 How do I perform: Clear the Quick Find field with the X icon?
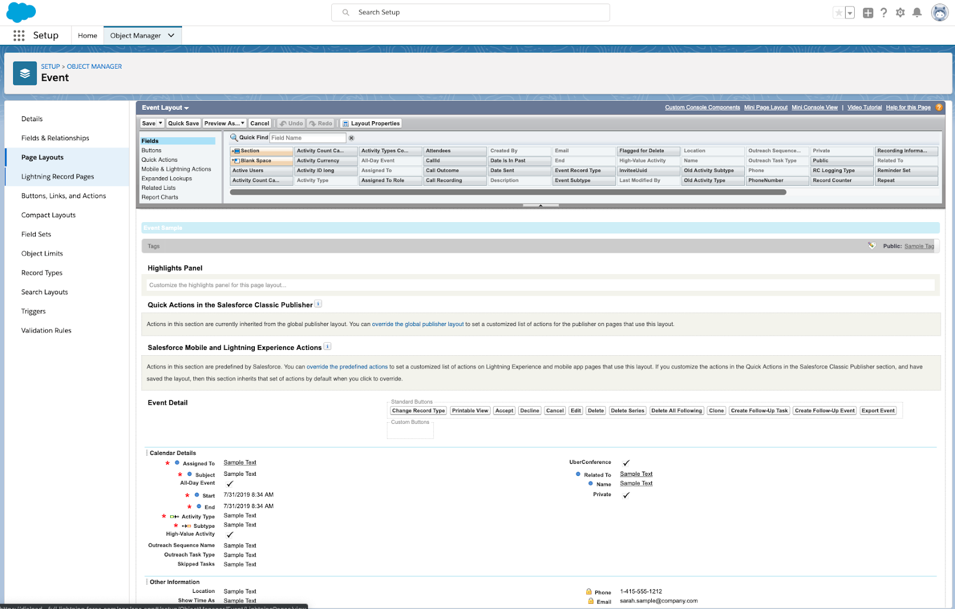352,138
